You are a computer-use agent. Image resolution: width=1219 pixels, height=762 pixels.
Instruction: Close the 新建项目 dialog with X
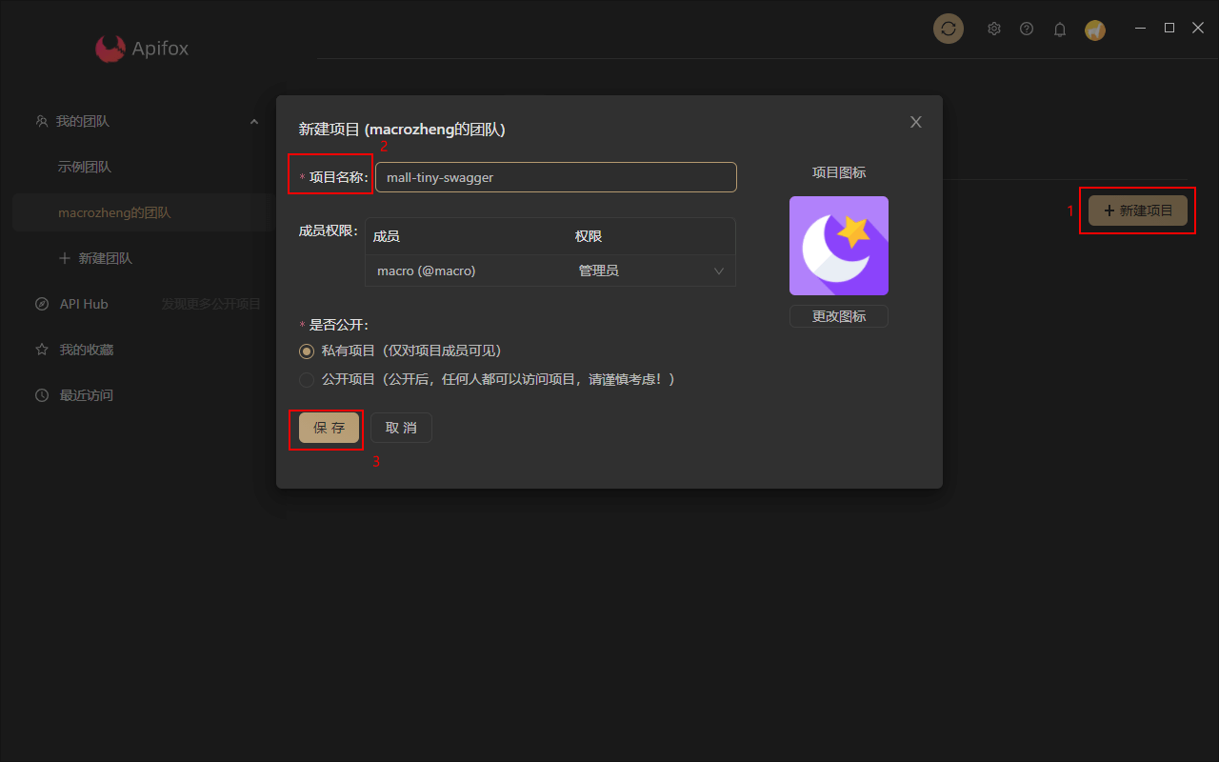916,122
